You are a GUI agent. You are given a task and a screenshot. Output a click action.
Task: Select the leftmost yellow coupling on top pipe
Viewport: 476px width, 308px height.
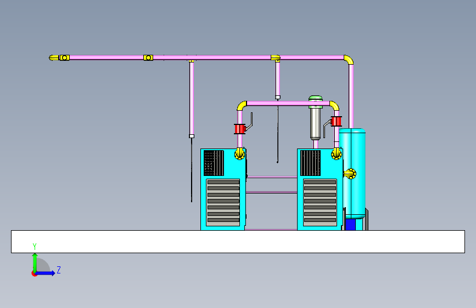pos(64,58)
